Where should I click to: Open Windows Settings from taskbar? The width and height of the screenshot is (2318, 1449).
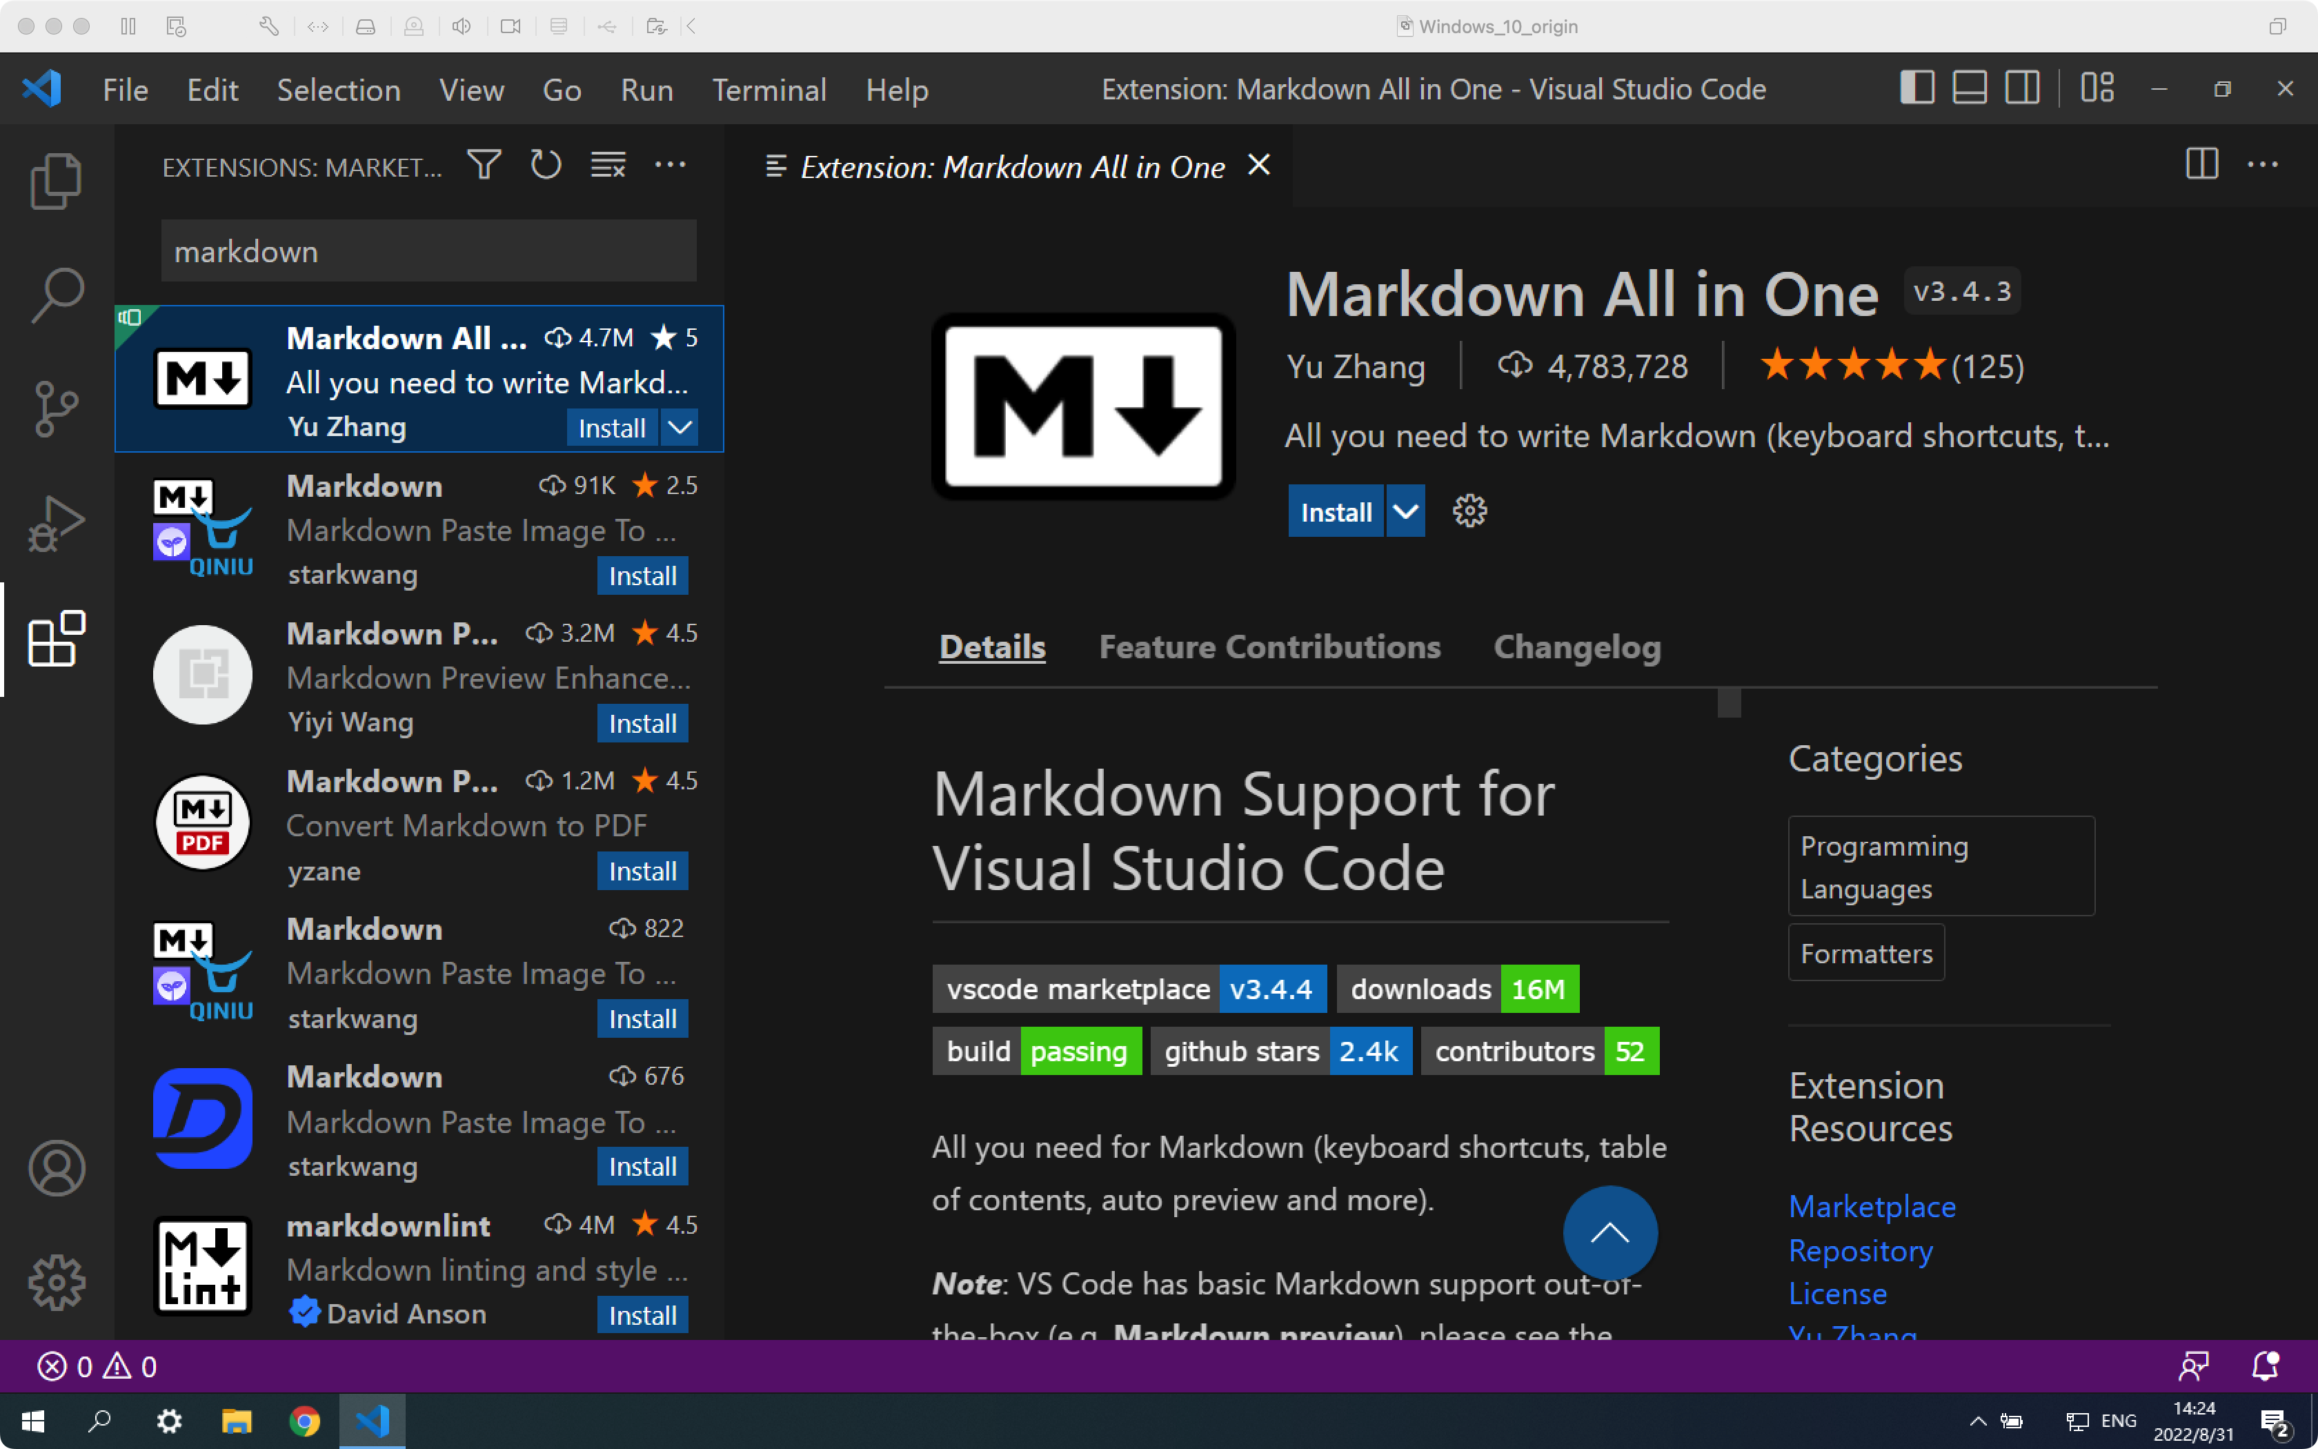click(168, 1420)
